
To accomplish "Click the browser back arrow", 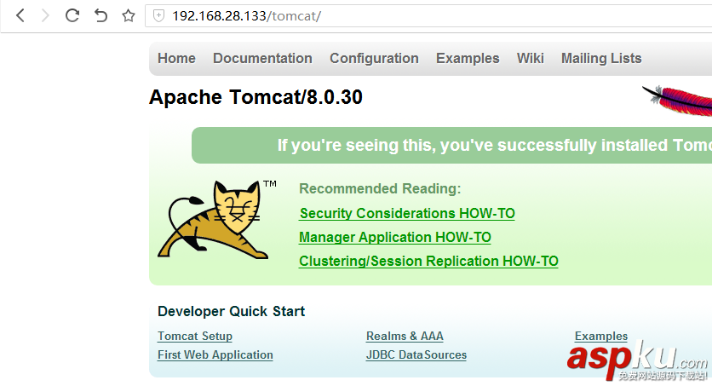I will pyautogui.click(x=20, y=15).
